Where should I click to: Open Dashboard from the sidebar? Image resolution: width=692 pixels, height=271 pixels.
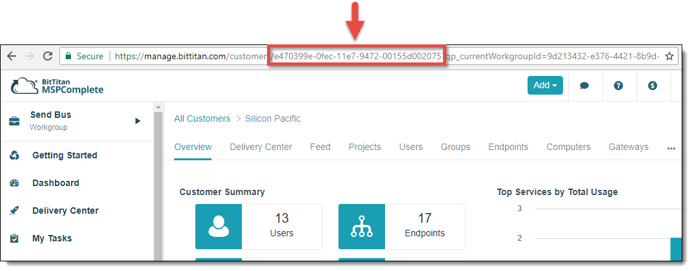click(x=55, y=183)
